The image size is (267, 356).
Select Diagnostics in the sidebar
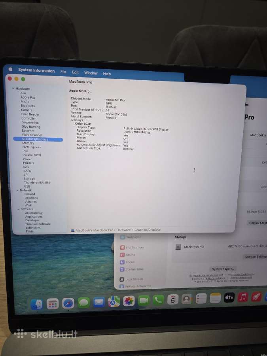tap(30, 122)
